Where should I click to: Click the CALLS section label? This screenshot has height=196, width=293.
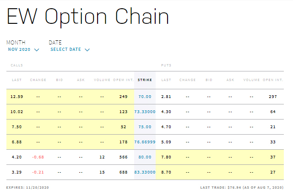point(17,65)
